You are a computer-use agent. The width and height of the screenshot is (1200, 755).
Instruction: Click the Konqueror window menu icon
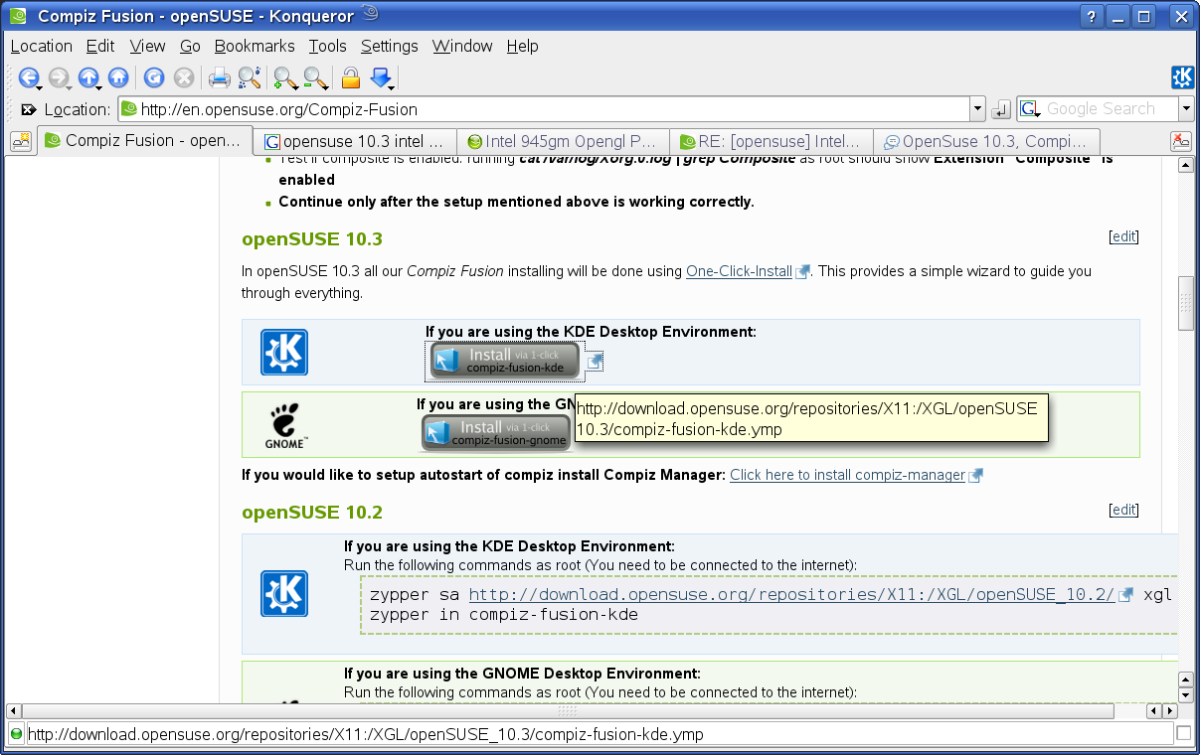[18, 16]
